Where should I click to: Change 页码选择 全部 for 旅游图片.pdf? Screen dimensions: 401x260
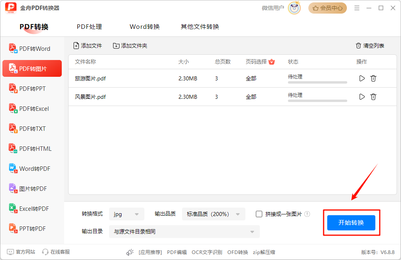click(x=251, y=78)
